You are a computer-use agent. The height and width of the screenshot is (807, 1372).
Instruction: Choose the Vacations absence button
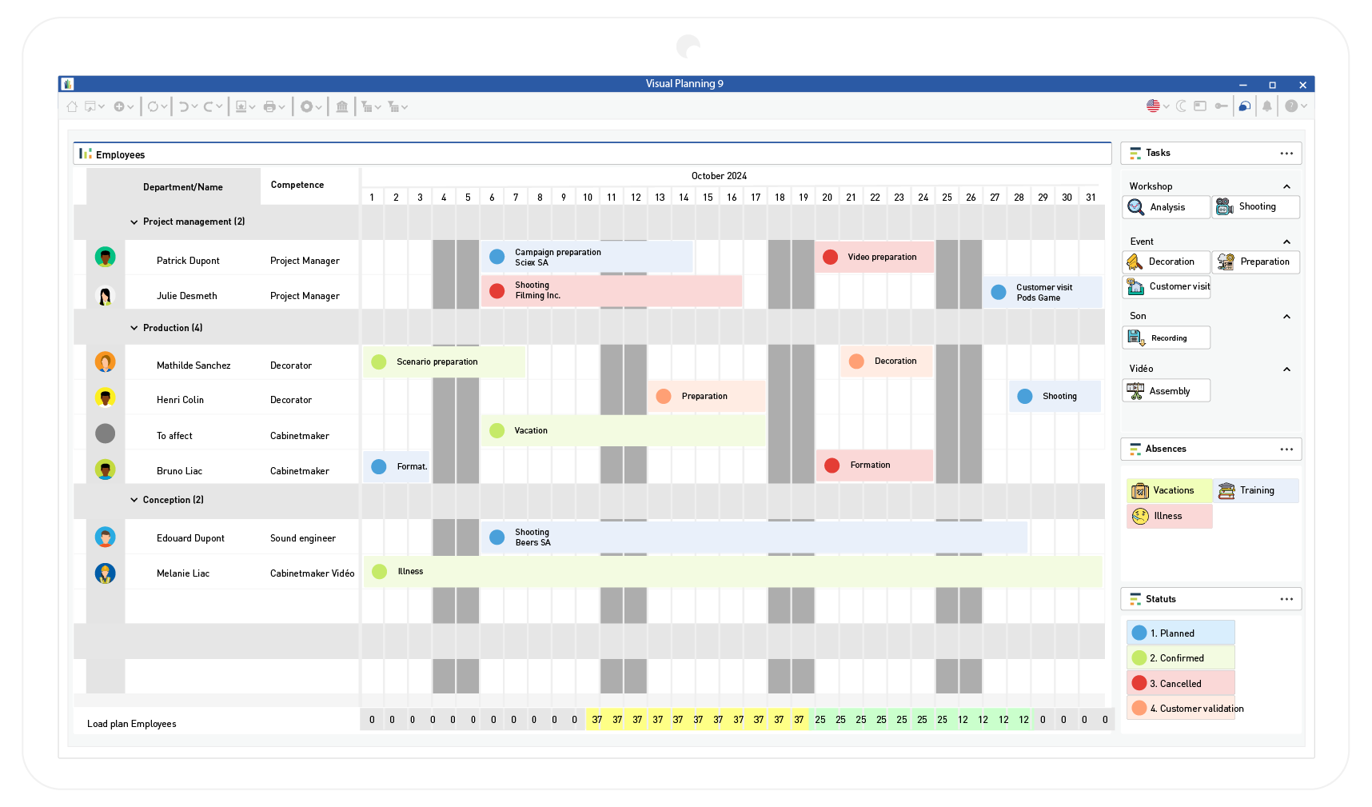1169,490
